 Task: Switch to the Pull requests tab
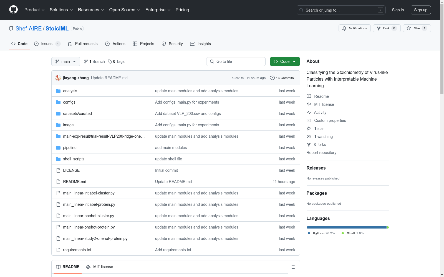(x=82, y=44)
